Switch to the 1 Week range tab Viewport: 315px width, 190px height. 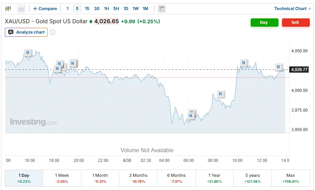62,178
